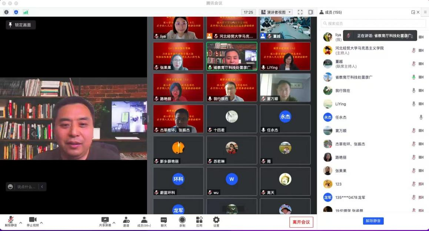Screen dimensions: 429x231
Task: Open the members panel menu icon at top right
Action: point(425,12)
